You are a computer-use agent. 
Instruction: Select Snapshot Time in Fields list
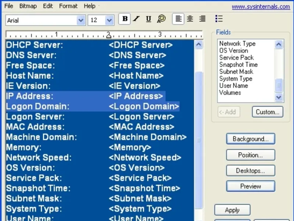coord(239,65)
